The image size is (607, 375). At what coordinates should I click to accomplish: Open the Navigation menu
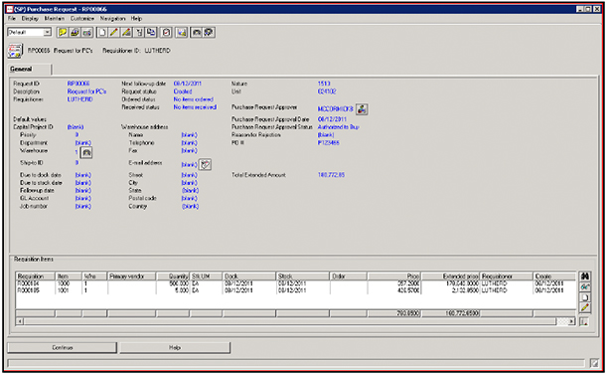click(x=112, y=18)
